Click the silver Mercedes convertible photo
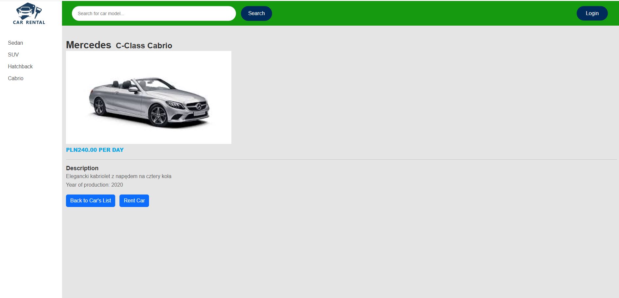This screenshot has height=298, width=619. [149, 98]
